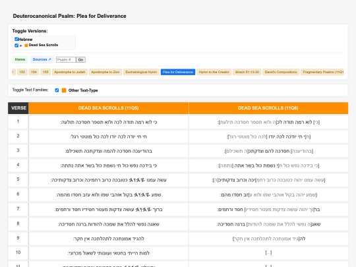The height and width of the screenshot is (267, 356).
Task: Click the orange Dead Sea Scrolls color square
Action: coord(26,45)
